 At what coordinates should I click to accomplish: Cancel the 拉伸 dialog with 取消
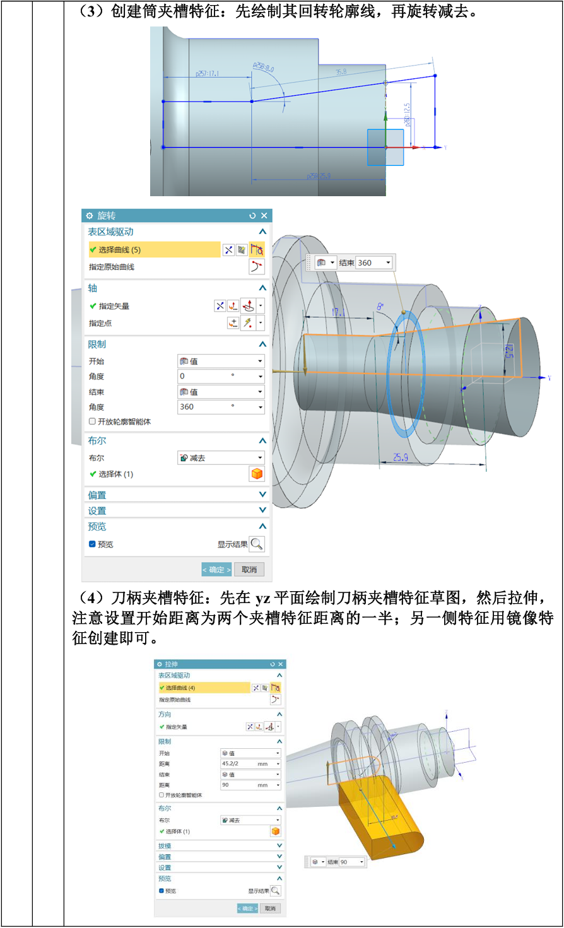(270, 908)
